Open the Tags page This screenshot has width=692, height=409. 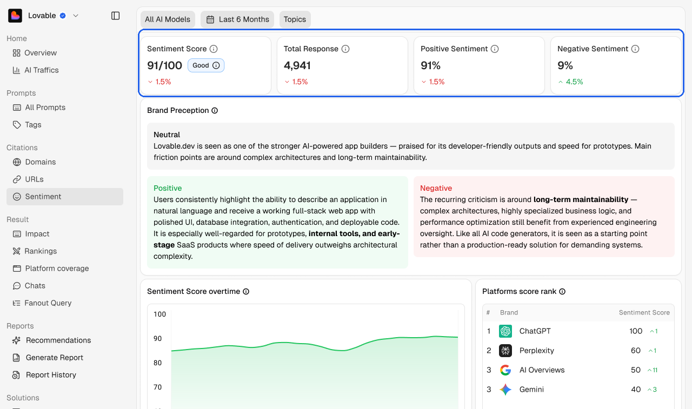[x=65, y=125]
